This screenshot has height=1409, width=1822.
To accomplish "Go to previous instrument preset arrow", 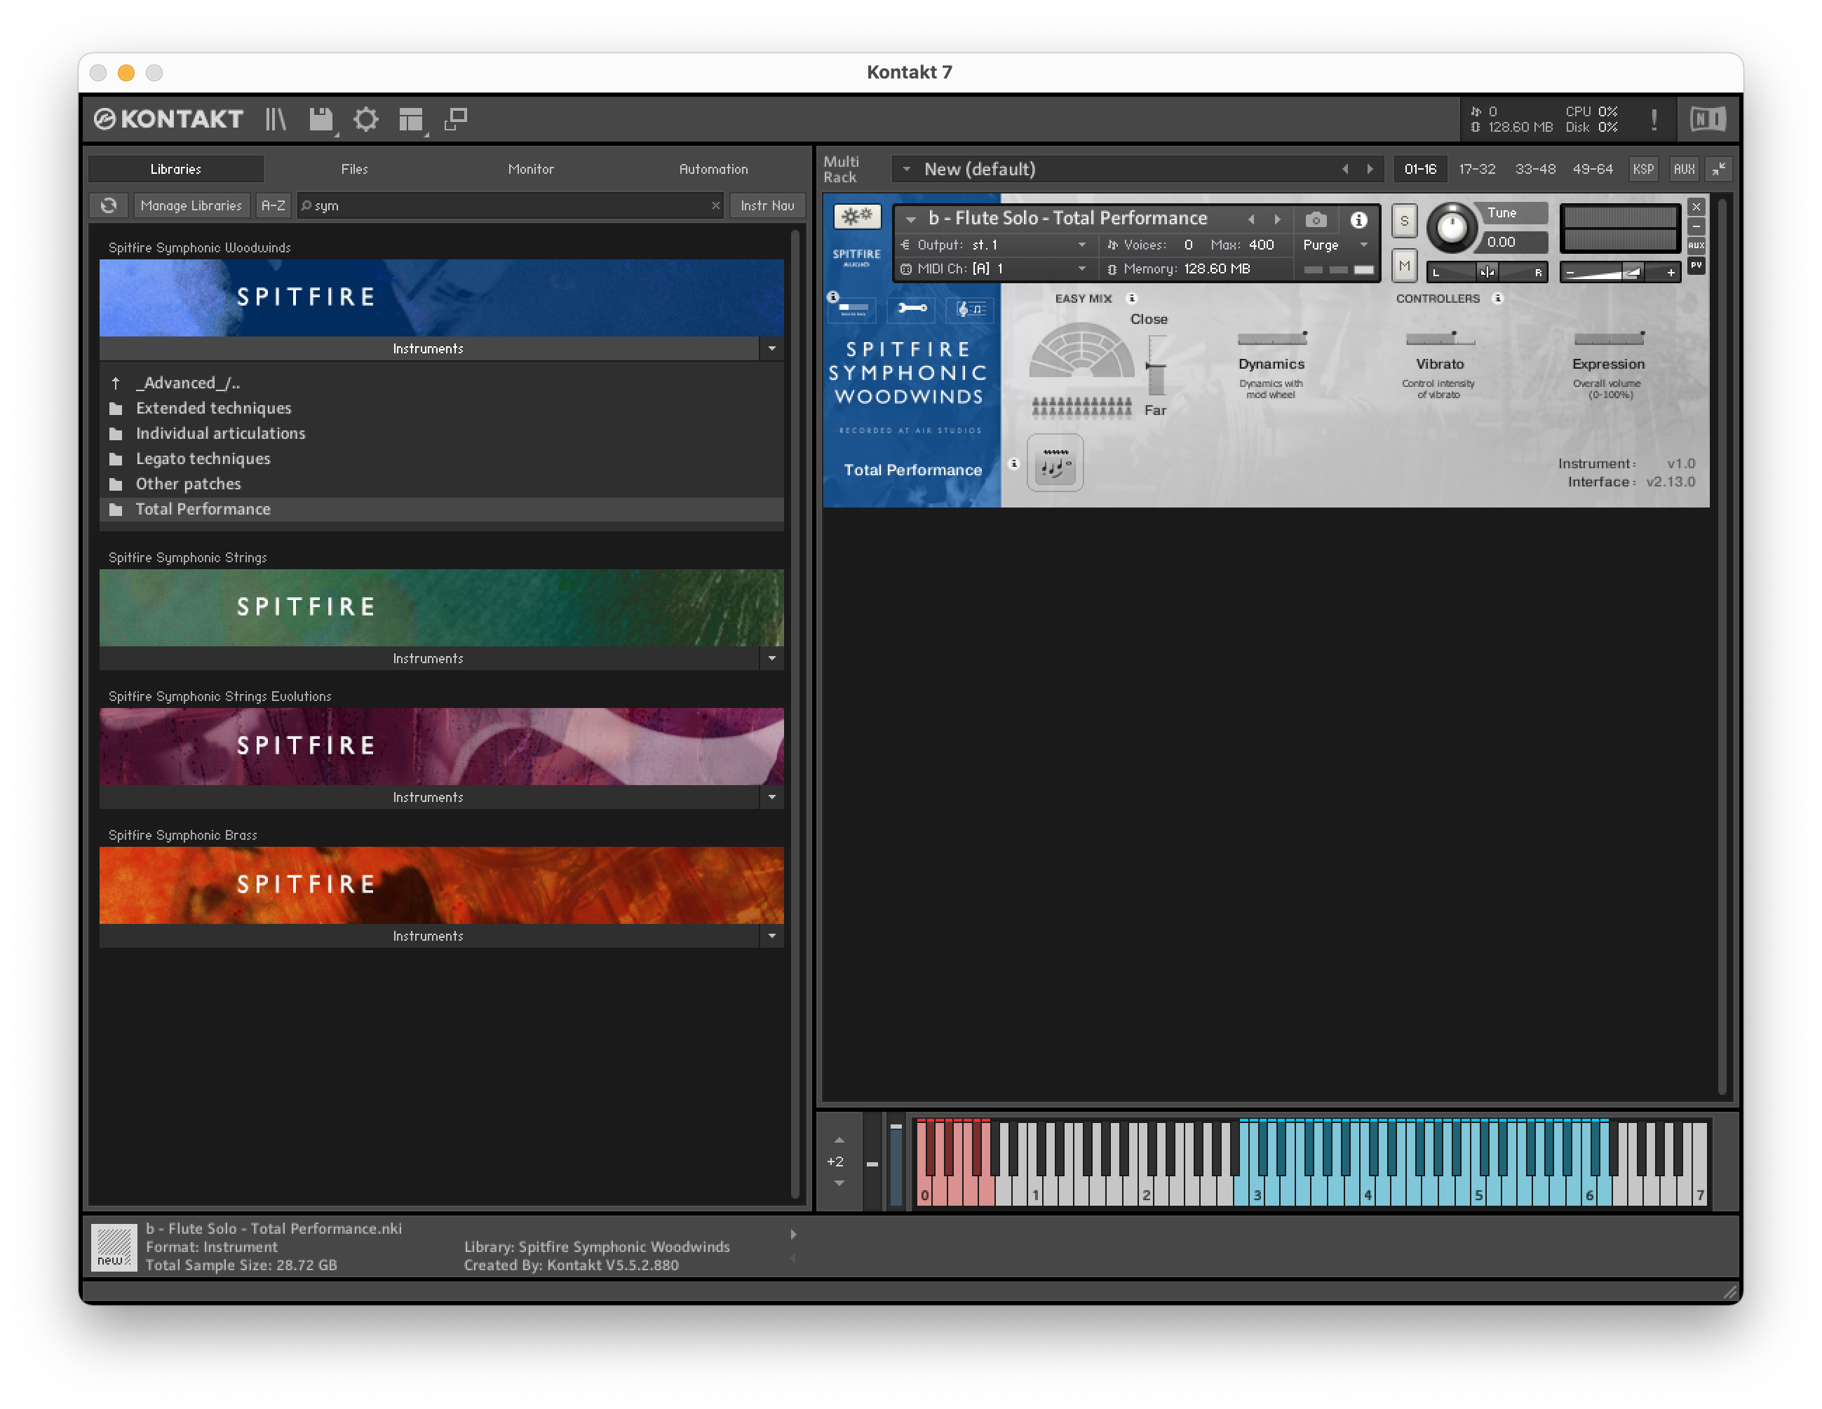I will [1250, 219].
